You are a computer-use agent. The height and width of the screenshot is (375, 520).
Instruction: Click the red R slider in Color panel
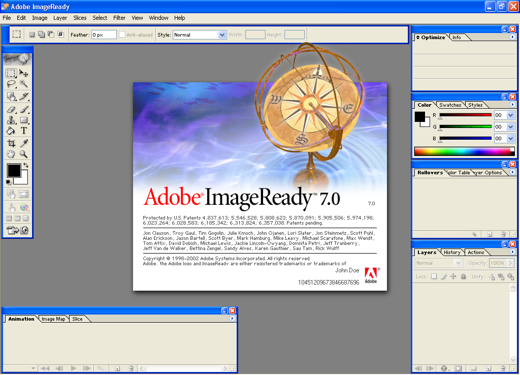[465, 115]
